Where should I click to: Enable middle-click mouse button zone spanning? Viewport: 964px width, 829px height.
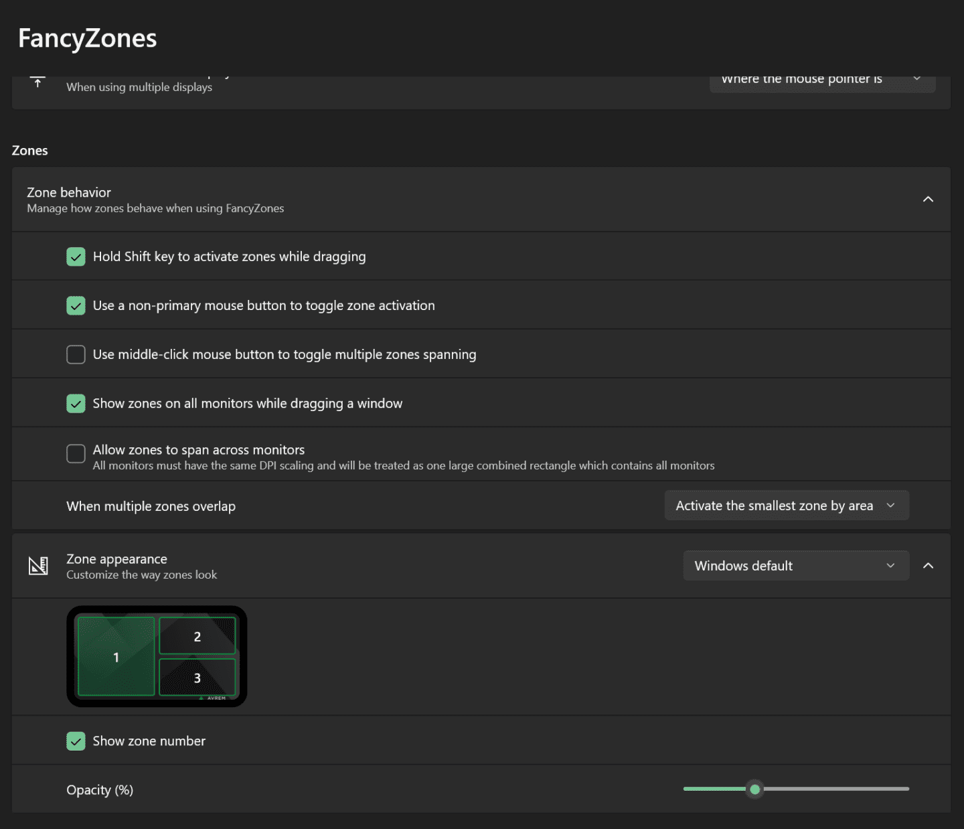76,354
